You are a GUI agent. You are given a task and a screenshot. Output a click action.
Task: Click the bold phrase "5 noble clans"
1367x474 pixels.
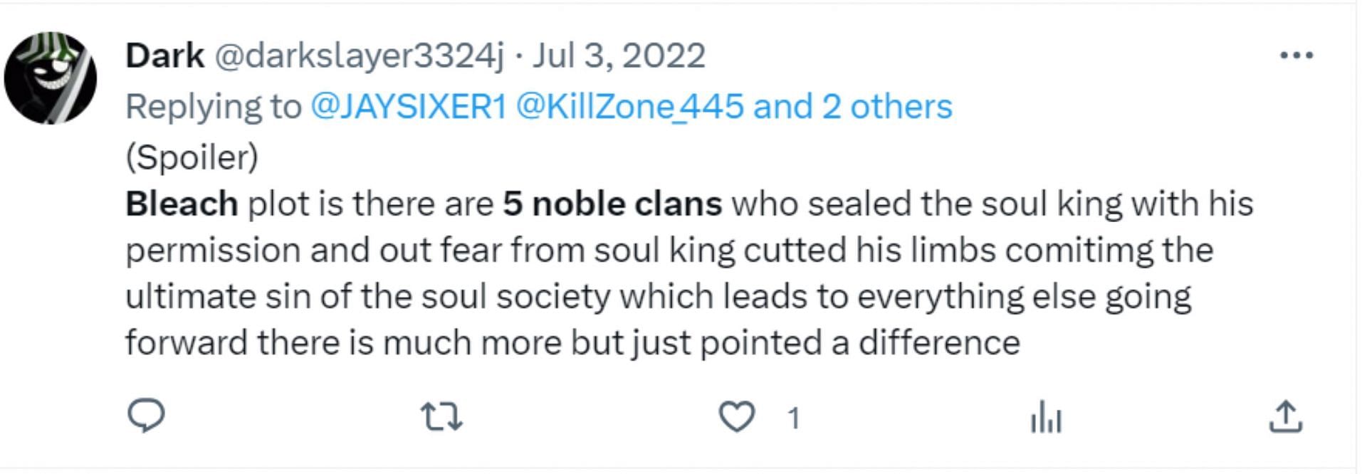612,204
